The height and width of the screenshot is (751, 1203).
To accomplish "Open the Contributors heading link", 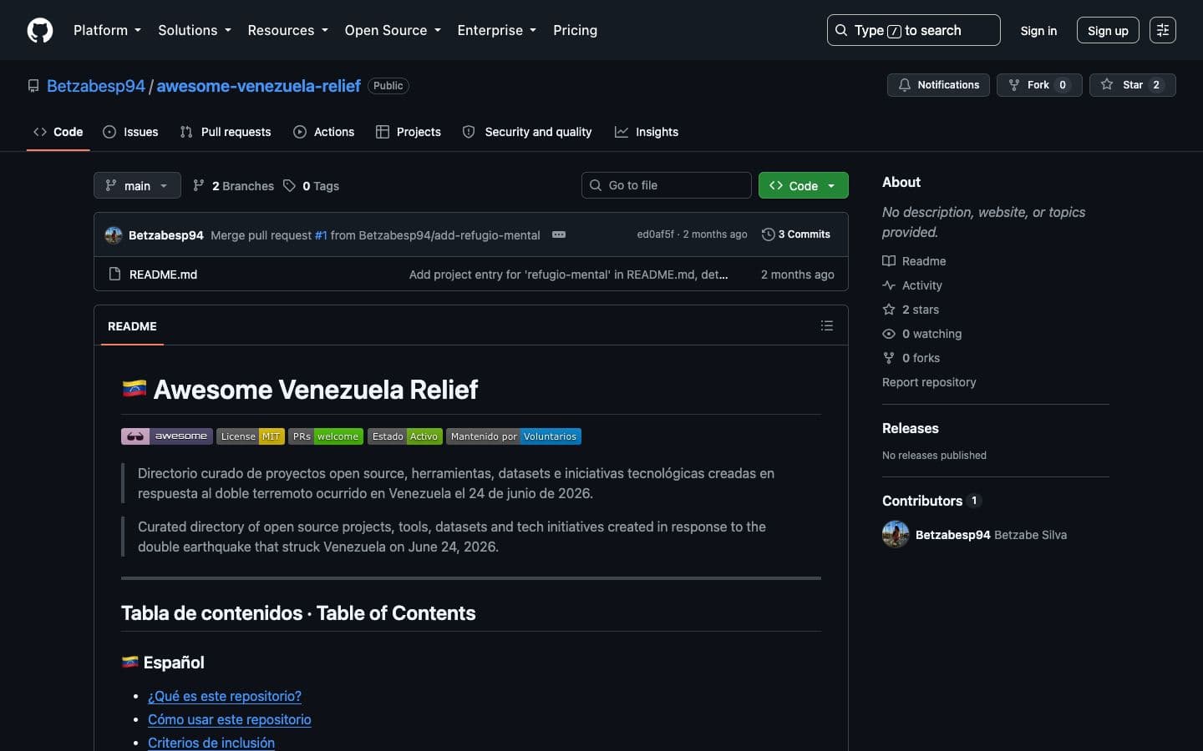I will 931,501.
